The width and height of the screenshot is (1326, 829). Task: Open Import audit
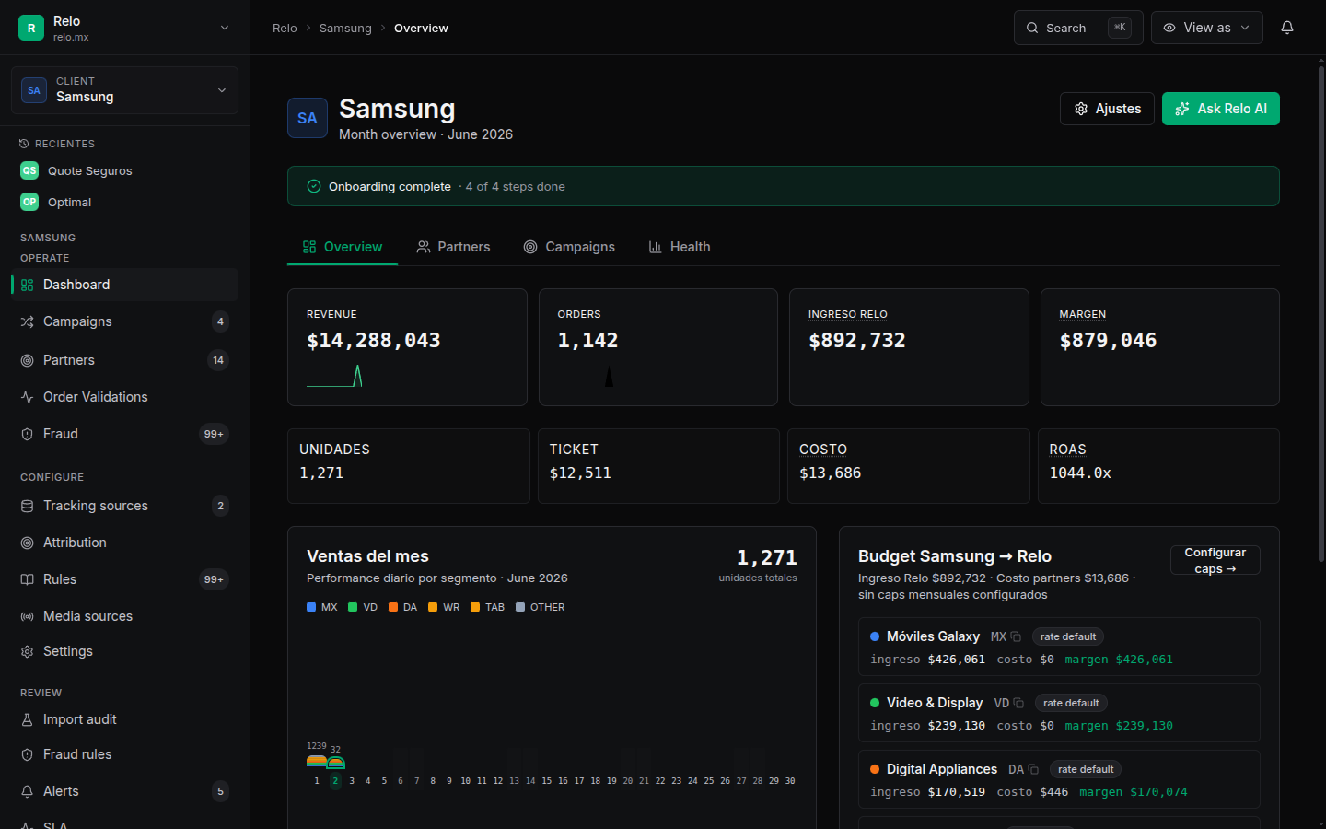tap(124, 719)
